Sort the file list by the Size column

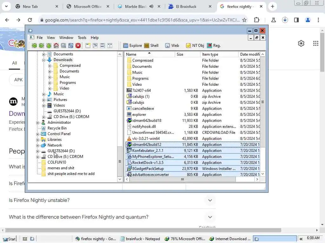tap(187, 54)
